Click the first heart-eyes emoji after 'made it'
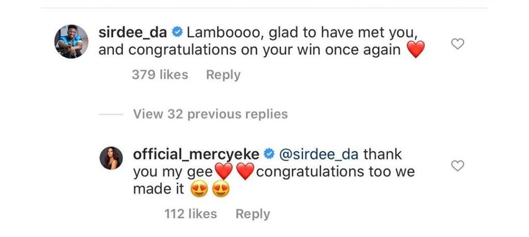The height and width of the screenshot is (237, 529). coord(199,189)
